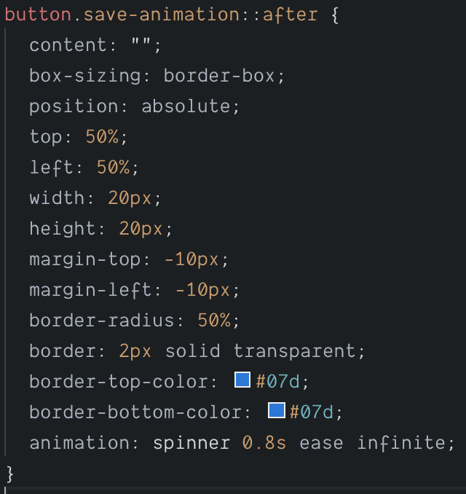Click the 0.8s animation duration
This screenshot has height=494, width=466.
[x=264, y=443]
